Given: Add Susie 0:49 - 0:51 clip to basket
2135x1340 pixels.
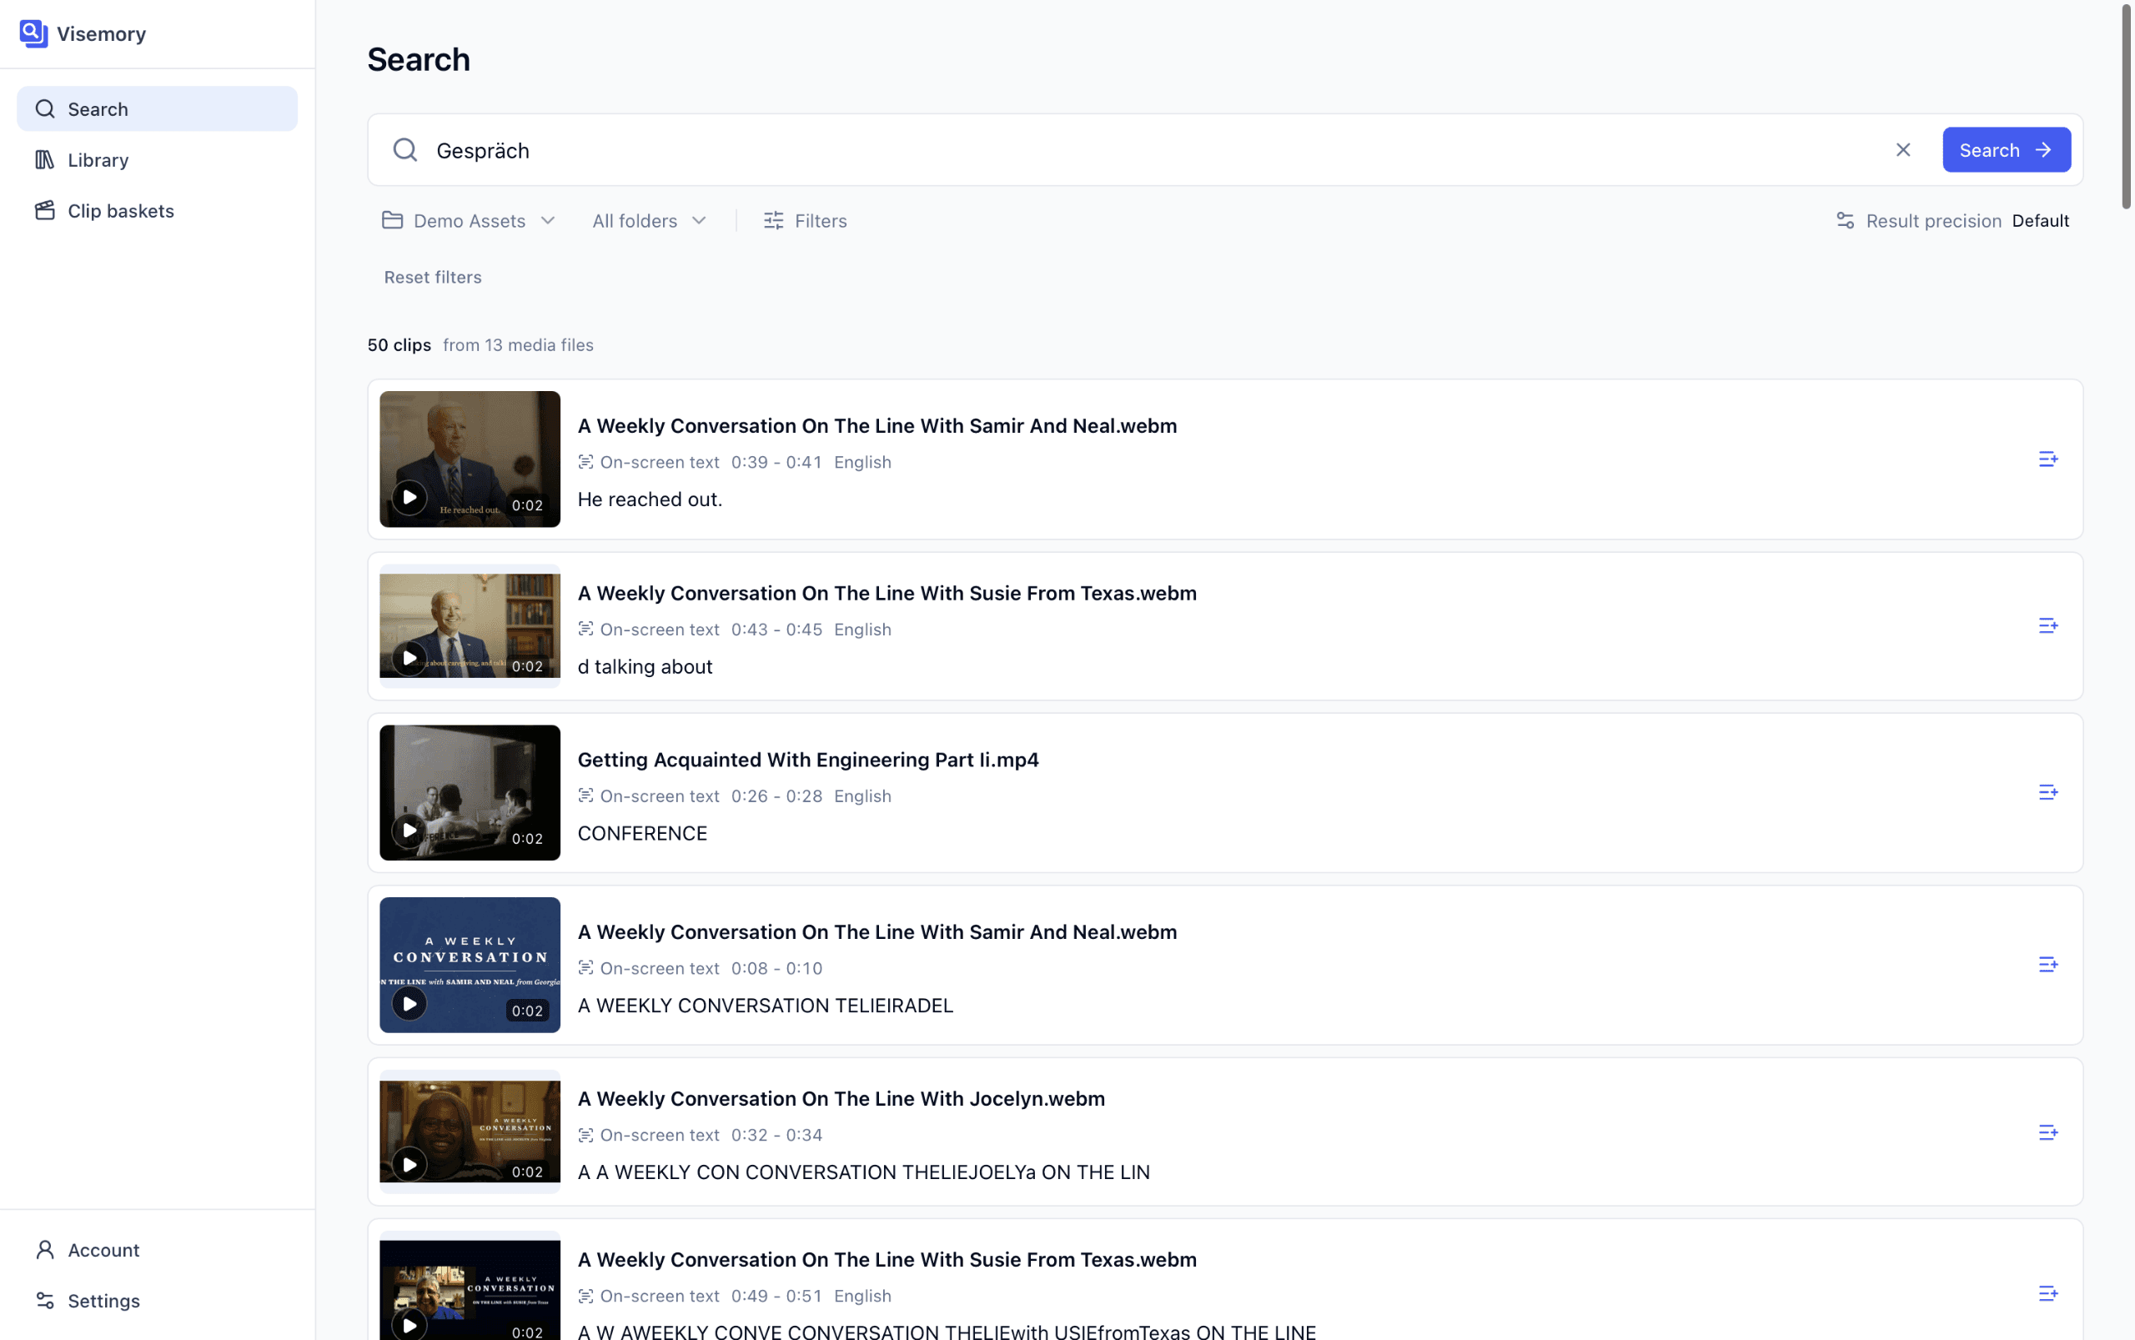Looking at the screenshot, I should pyautogui.click(x=2047, y=1294).
